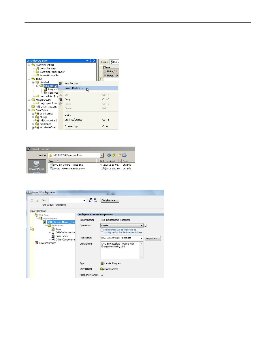This screenshot has height=357, width=275.
Task: Select the MainProgram tree item
Action: click(x=51, y=86)
